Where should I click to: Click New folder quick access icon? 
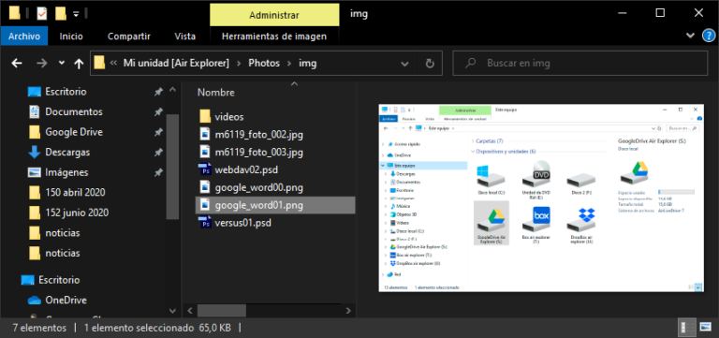(61, 13)
